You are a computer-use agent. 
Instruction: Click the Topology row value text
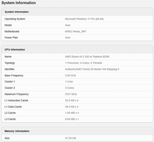click(83, 63)
